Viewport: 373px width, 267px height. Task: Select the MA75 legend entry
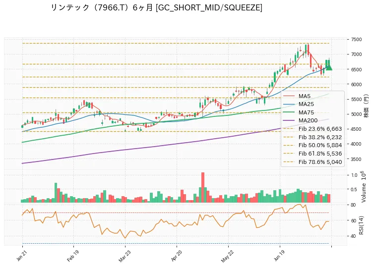(x=299, y=112)
